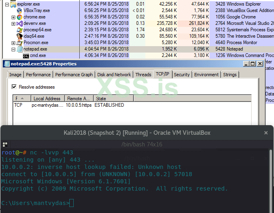Switch to Disk and Network tab
274x213 pixels.
coord(114,75)
